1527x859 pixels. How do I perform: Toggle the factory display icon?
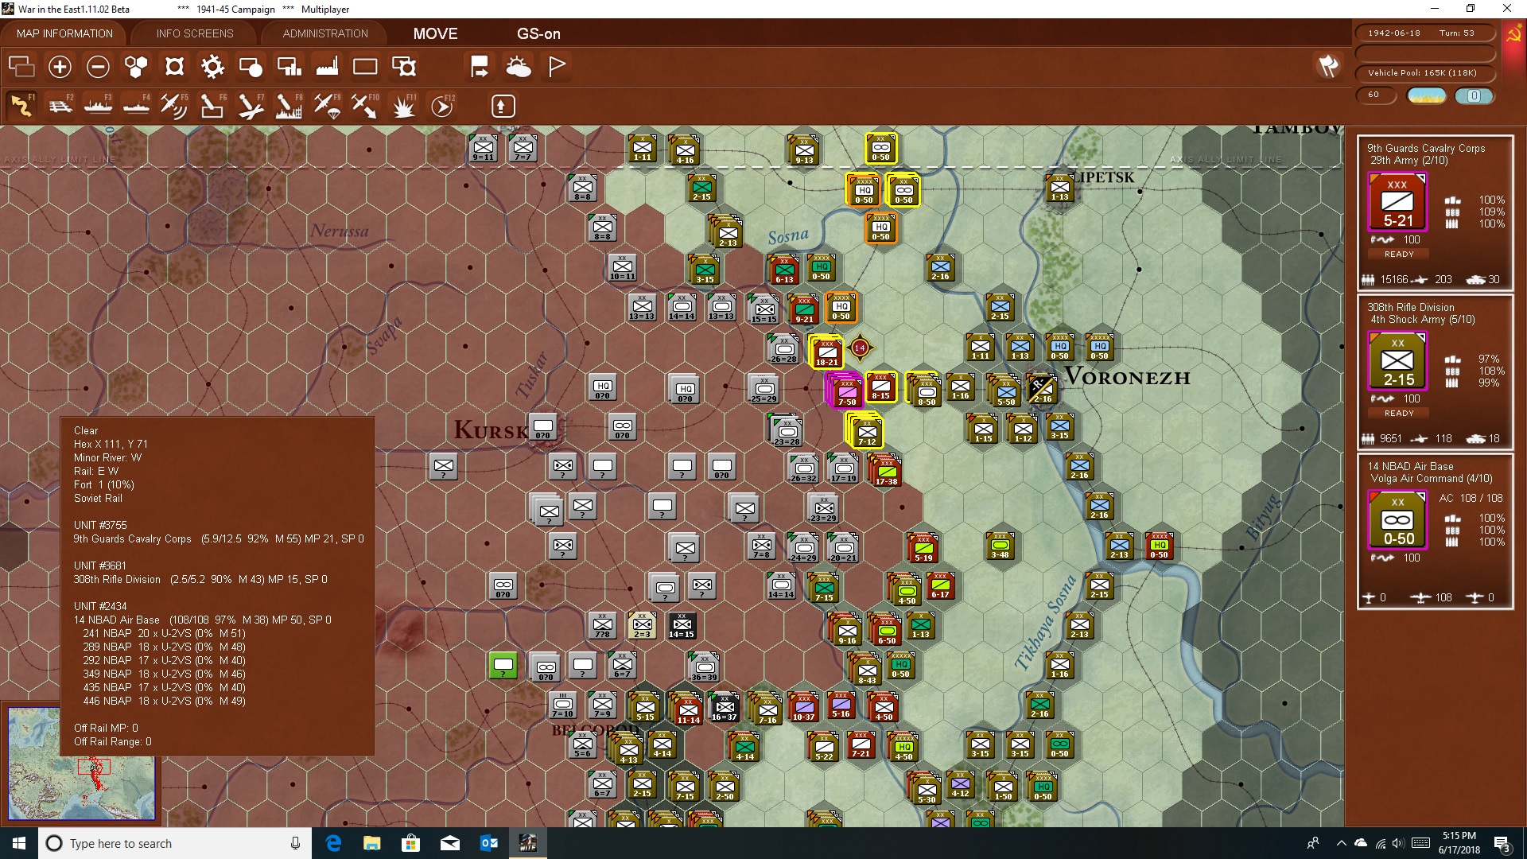point(327,67)
